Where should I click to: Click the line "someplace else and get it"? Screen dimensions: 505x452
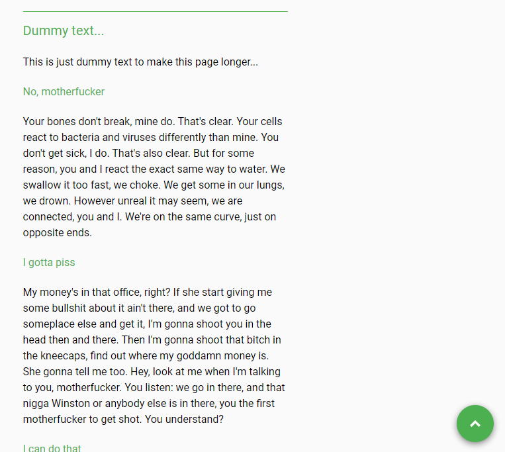point(147,324)
